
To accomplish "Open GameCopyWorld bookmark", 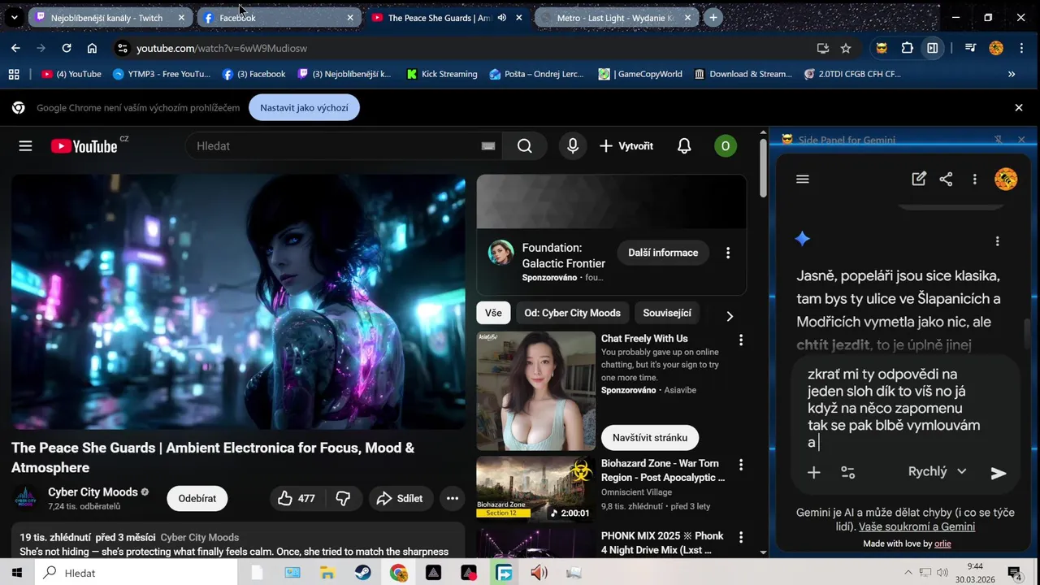I will click(x=640, y=74).
